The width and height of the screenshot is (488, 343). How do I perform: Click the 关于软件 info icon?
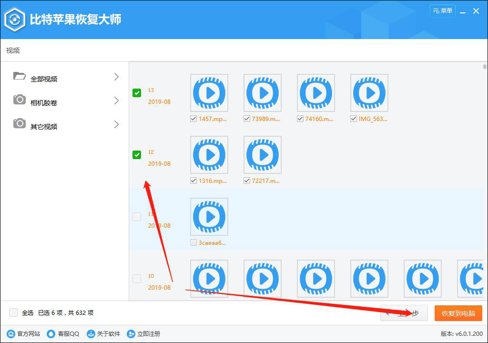coord(91,334)
